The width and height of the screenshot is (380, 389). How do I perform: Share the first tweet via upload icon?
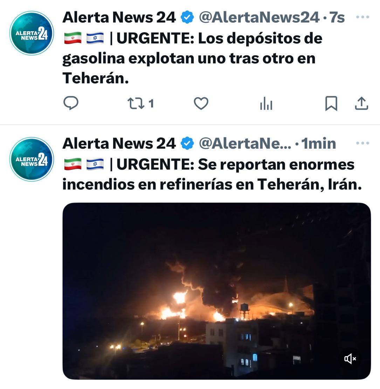point(361,103)
